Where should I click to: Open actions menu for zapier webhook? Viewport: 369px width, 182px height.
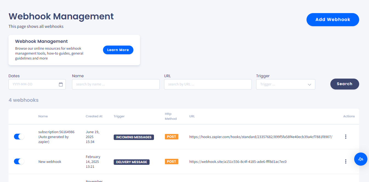pos(346,137)
